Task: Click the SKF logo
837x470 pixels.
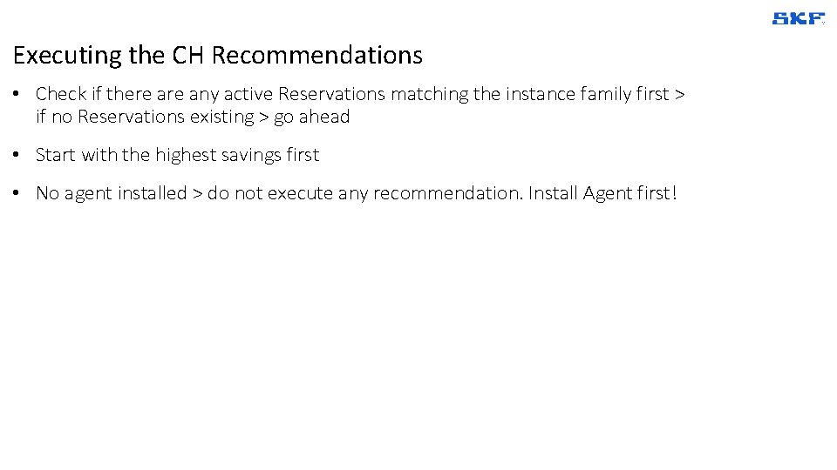Action: pyautogui.click(x=797, y=18)
